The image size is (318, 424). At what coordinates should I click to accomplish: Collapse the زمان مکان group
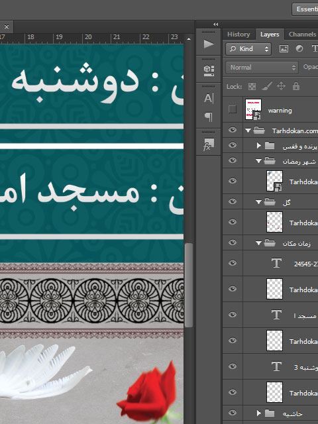coord(258,243)
